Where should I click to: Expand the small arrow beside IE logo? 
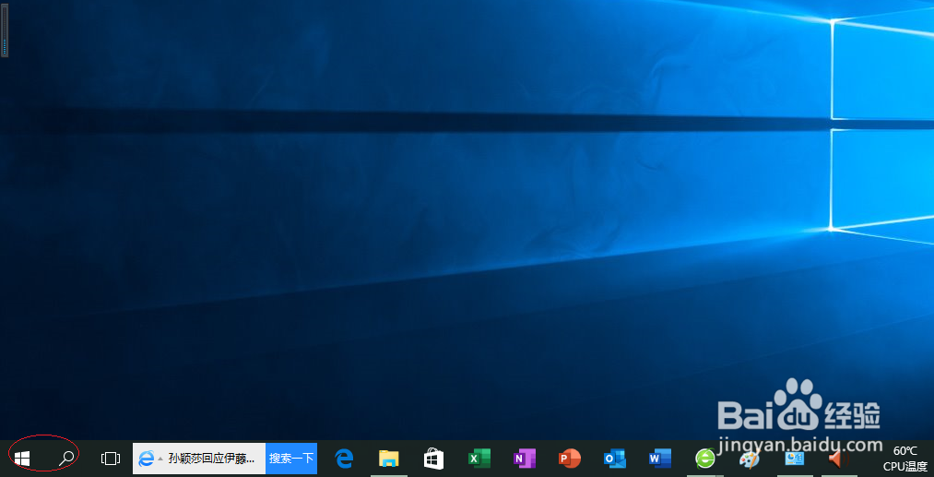160,459
